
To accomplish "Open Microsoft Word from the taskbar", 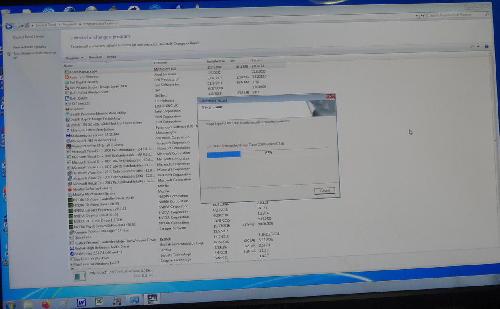I will 82,302.
